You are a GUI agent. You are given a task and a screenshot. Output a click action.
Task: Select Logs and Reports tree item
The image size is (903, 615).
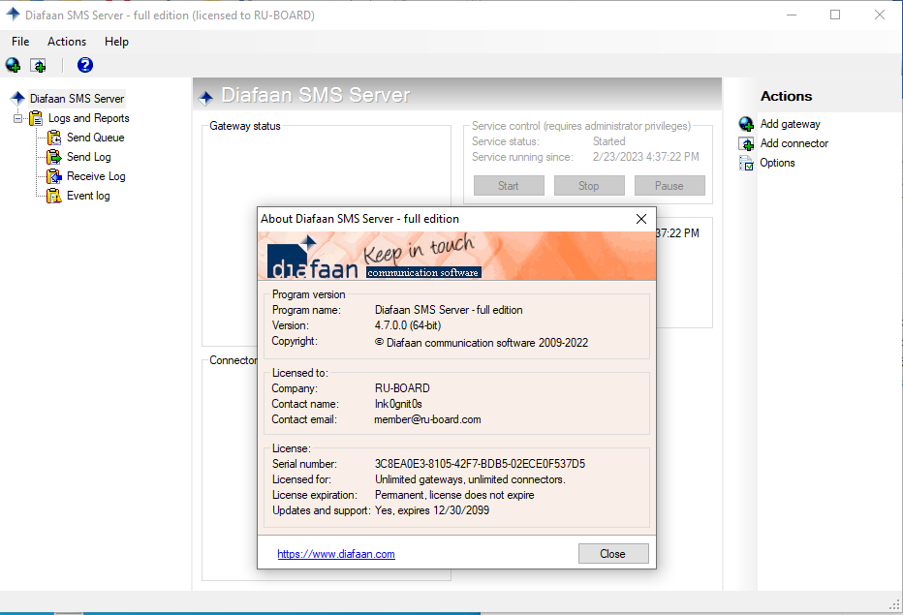click(88, 118)
